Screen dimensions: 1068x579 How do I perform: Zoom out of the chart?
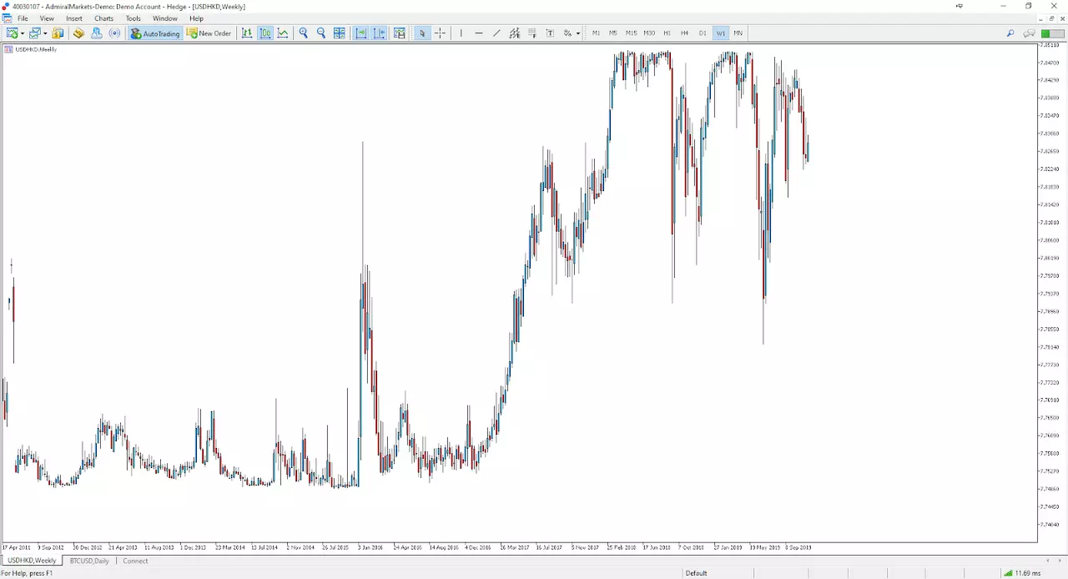(321, 33)
